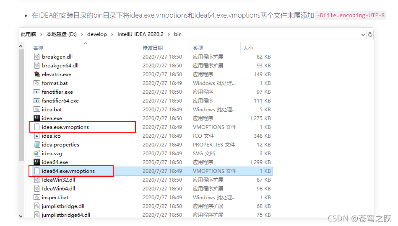
Task: Click the idea64.exe.vmoptions blank file icon
Action: tap(37, 171)
